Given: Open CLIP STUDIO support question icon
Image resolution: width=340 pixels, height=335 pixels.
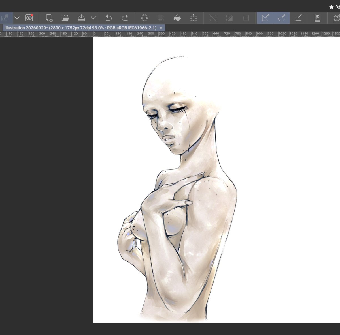Looking at the screenshot, I should point(337,18).
